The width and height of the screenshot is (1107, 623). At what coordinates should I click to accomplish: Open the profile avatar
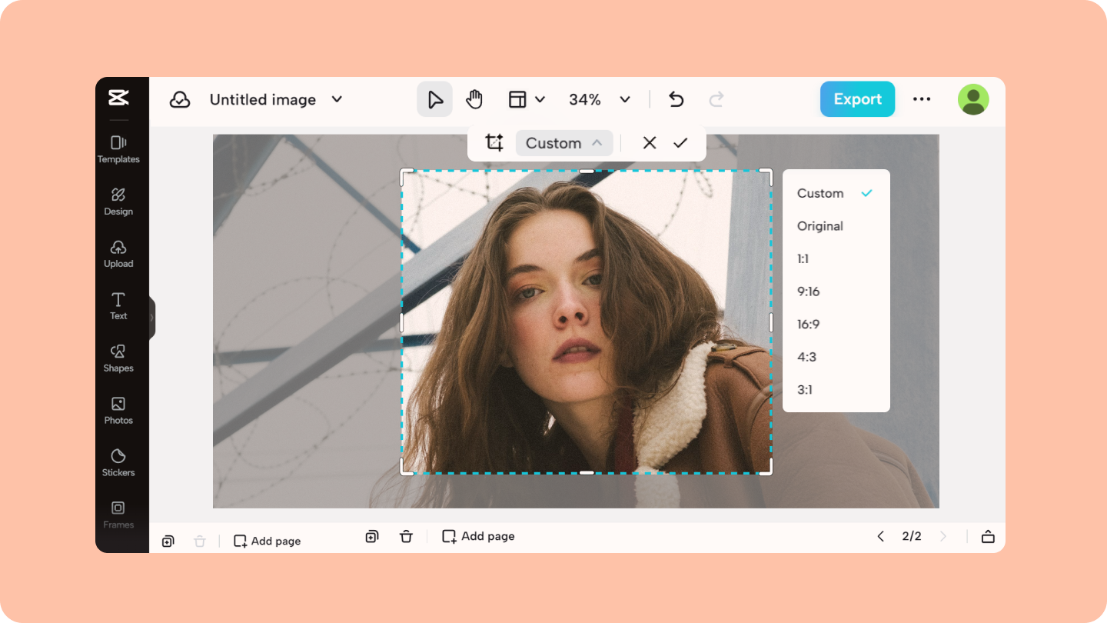(x=973, y=98)
